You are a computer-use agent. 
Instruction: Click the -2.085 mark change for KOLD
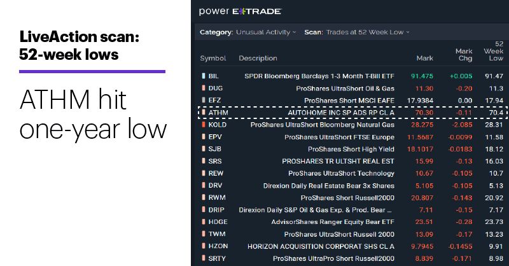(462, 125)
